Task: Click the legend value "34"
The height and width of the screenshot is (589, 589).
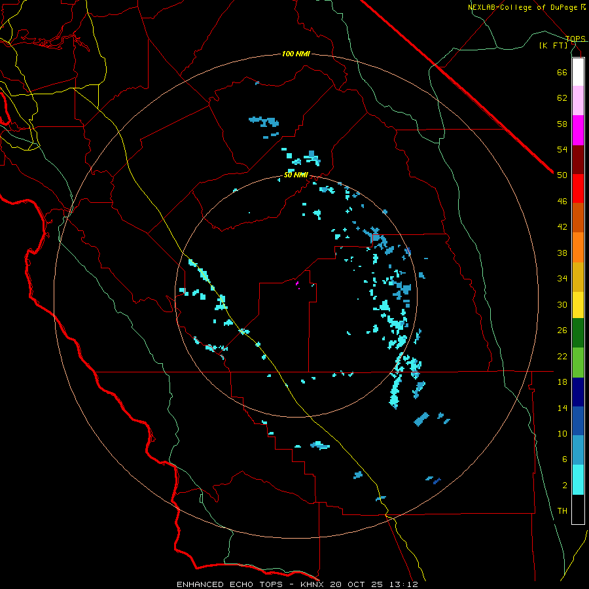Action: pyautogui.click(x=562, y=279)
